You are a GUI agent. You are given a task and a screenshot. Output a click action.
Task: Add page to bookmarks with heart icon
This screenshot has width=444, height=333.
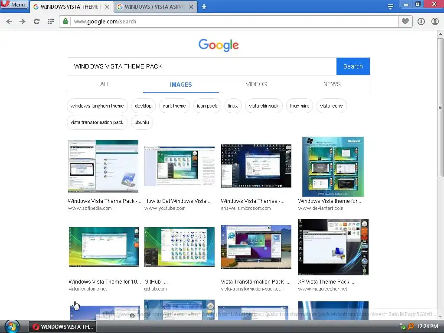click(405, 21)
